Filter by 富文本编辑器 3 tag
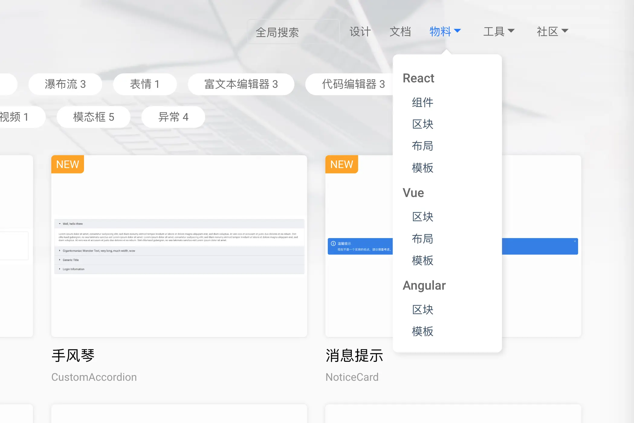Image resolution: width=634 pixels, height=423 pixels. tap(241, 84)
